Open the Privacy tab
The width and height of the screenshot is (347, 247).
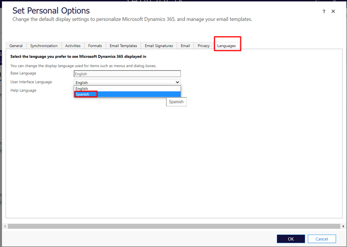point(203,45)
